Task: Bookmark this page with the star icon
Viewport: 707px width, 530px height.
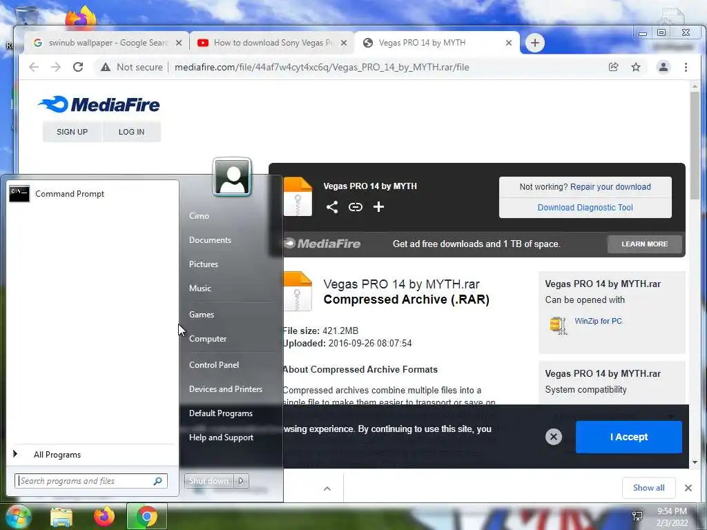Action: (636, 67)
